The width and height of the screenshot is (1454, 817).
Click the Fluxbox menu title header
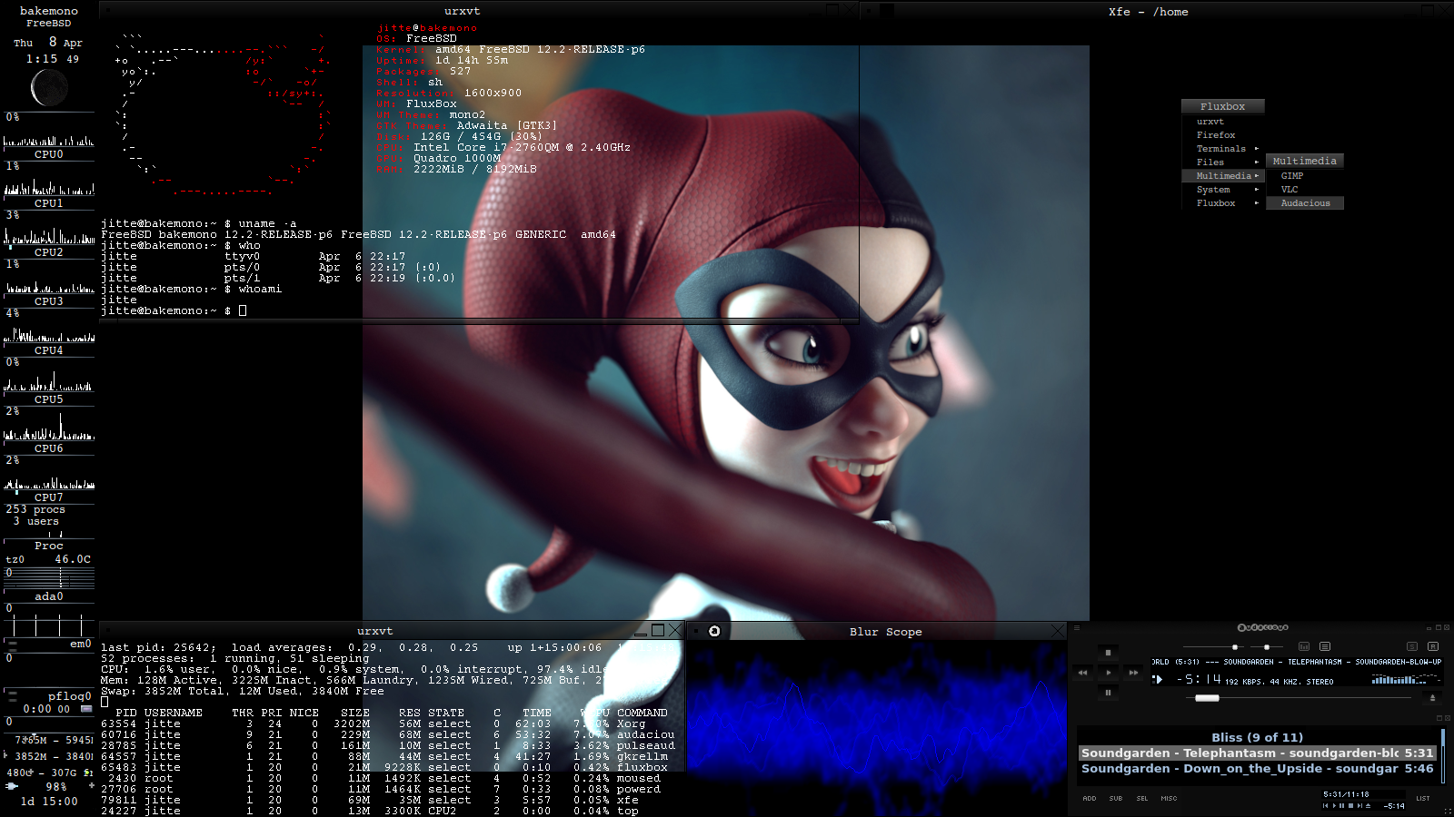tap(1222, 106)
